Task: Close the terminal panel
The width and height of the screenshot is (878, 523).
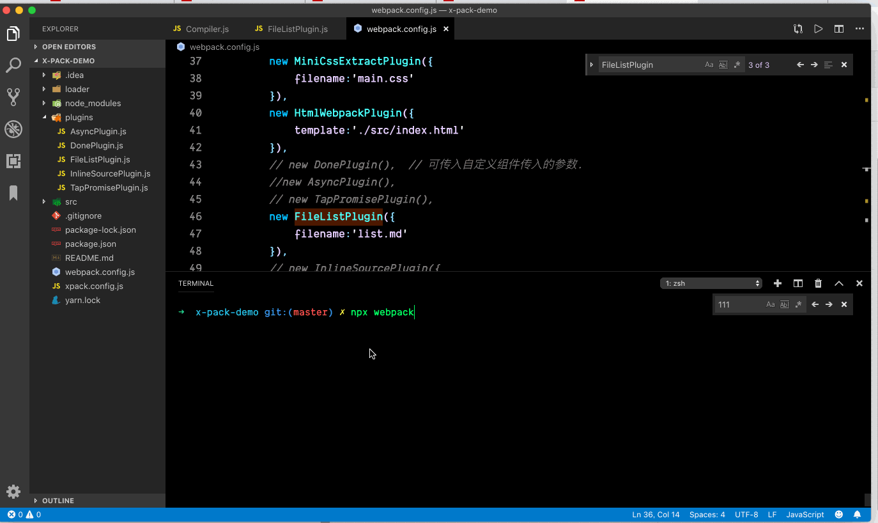Action: pos(859,283)
